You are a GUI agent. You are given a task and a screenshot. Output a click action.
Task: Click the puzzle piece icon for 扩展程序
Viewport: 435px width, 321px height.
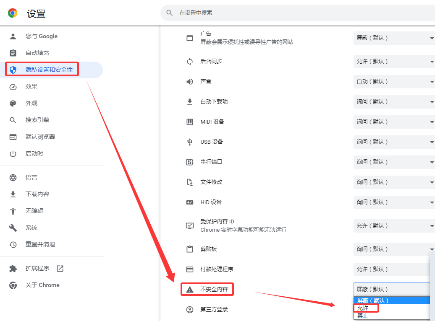13,269
